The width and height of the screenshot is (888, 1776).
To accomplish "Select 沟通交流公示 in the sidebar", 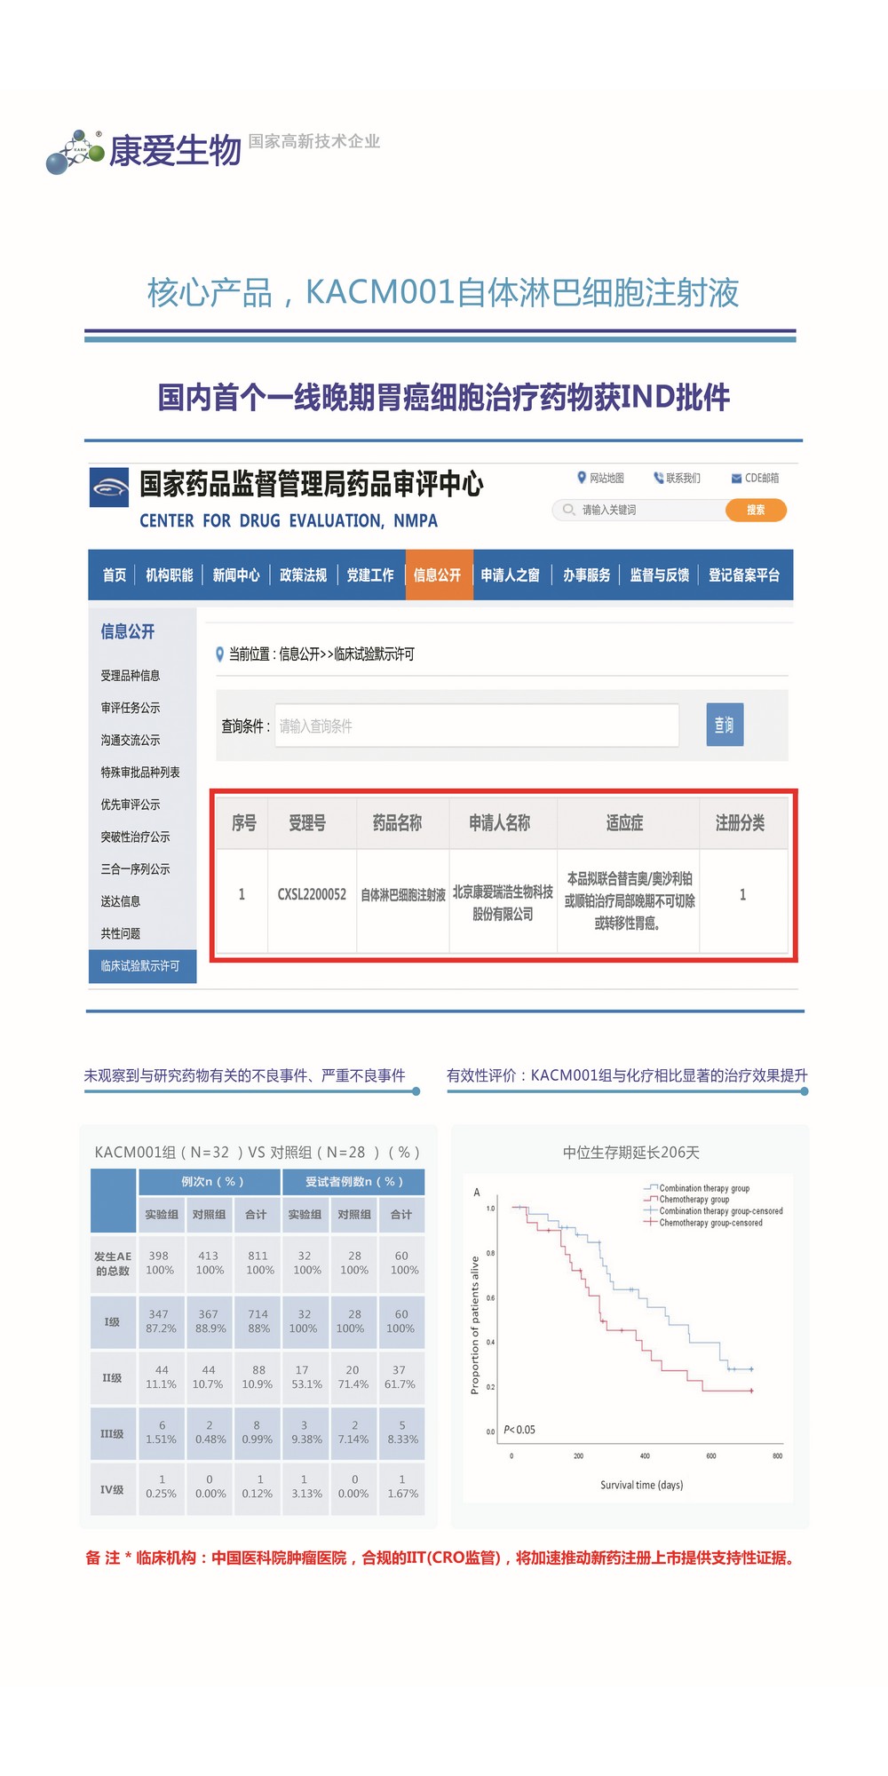I will (x=131, y=740).
